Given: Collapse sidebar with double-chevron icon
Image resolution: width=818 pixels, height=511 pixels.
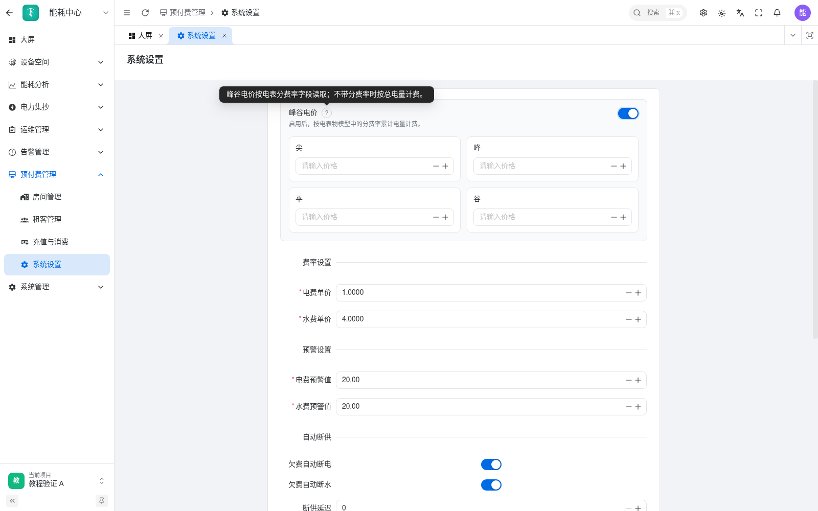Looking at the screenshot, I should 12,501.
